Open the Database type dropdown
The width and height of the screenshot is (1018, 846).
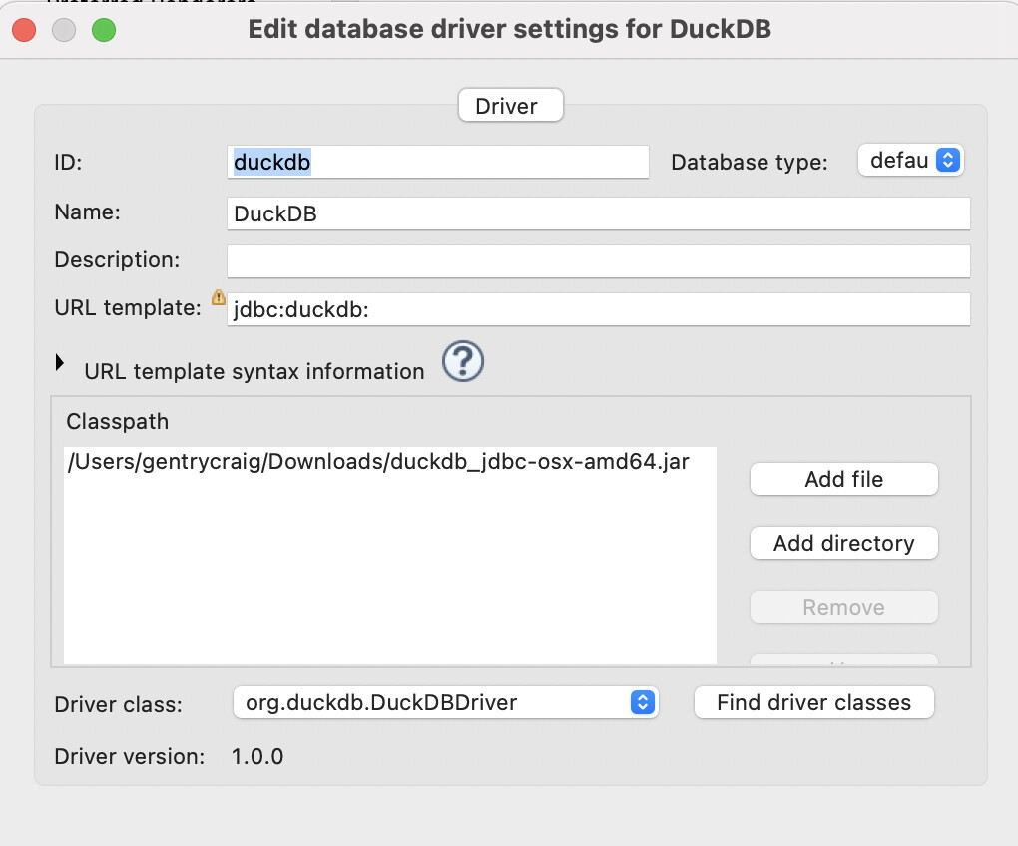[x=911, y=160]
